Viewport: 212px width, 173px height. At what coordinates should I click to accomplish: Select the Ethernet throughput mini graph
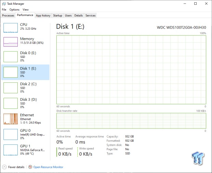coord(11,119)
